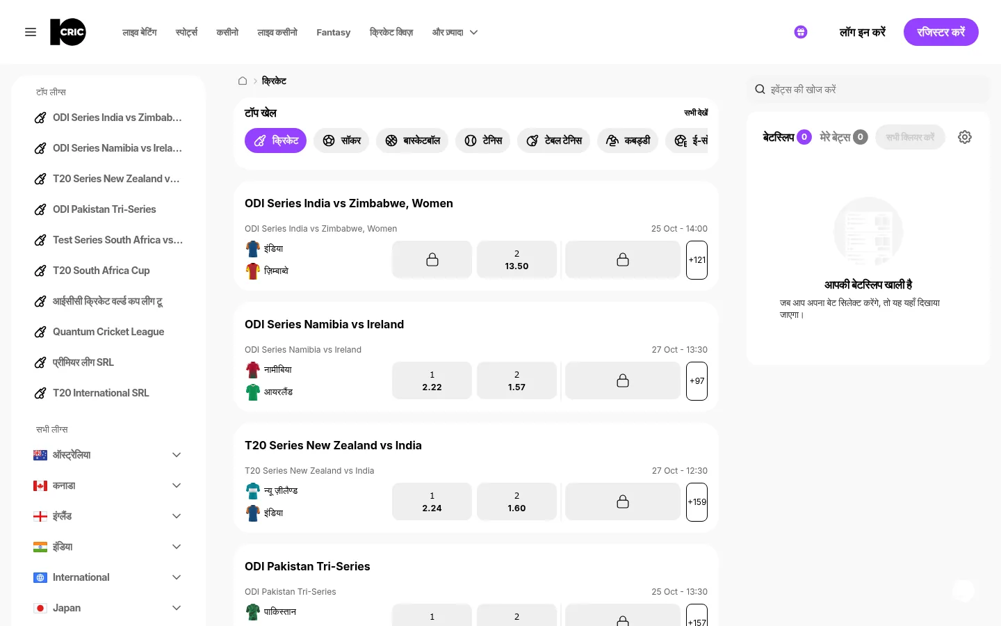Viewport: 1001px width, 626px height.
Task: Select the कबड्डी sport chip
Action: point(628,141)
